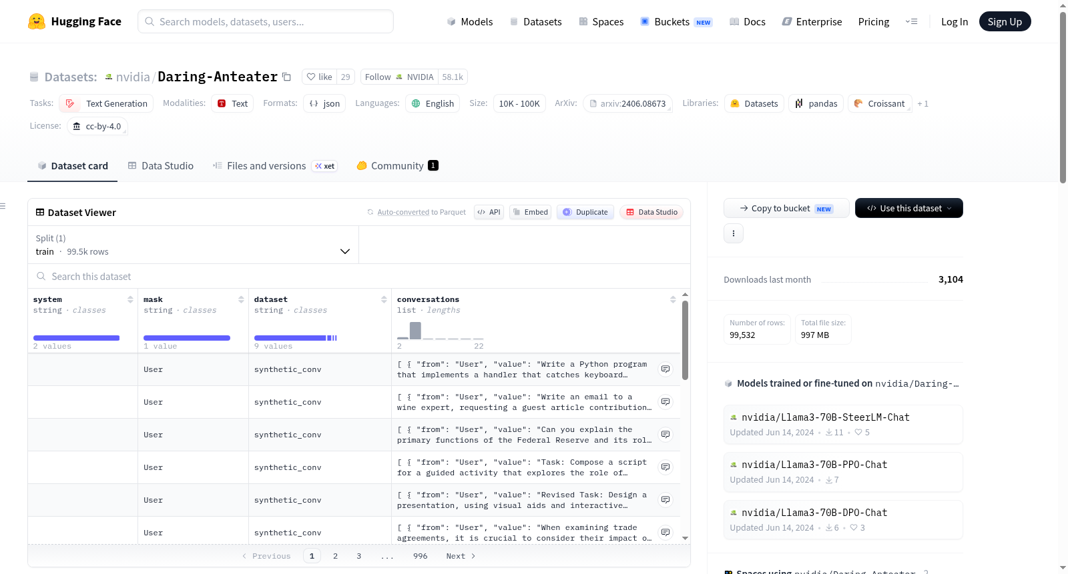Click the cc-by-4.0 license tag
The image size is (1068, 574).
pos(97,126)
